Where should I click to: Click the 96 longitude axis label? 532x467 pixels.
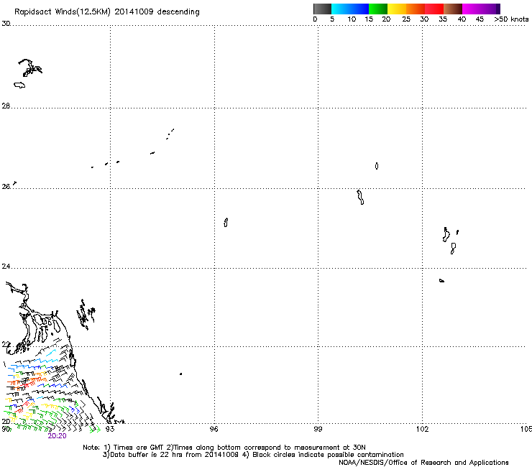(214, 429)
